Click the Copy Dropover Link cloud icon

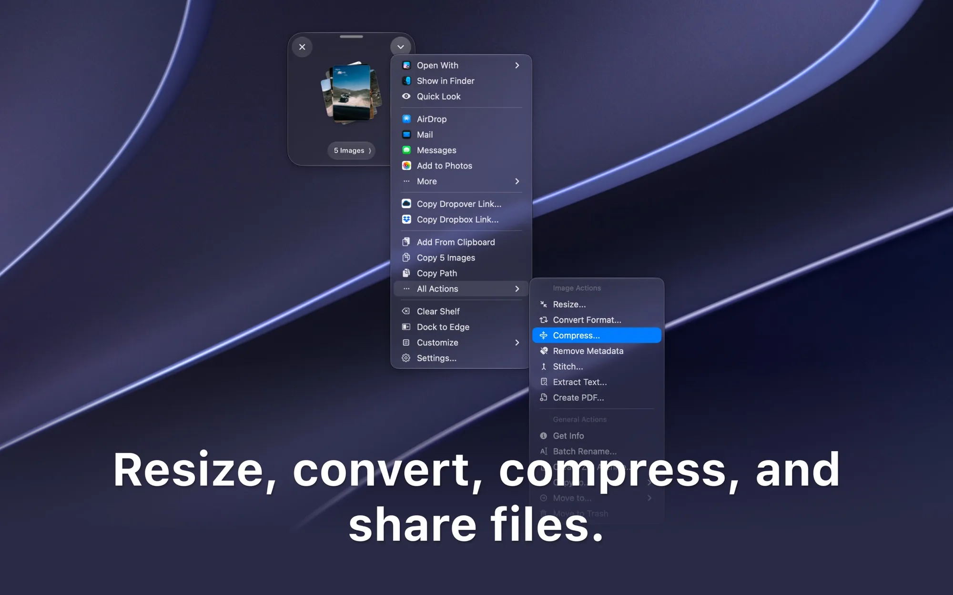406,204
